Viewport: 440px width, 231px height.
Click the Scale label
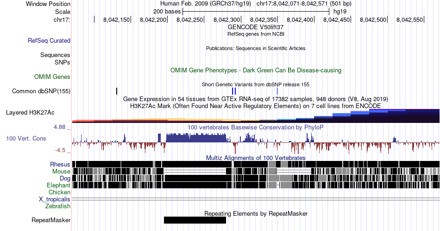click(63, 12)
